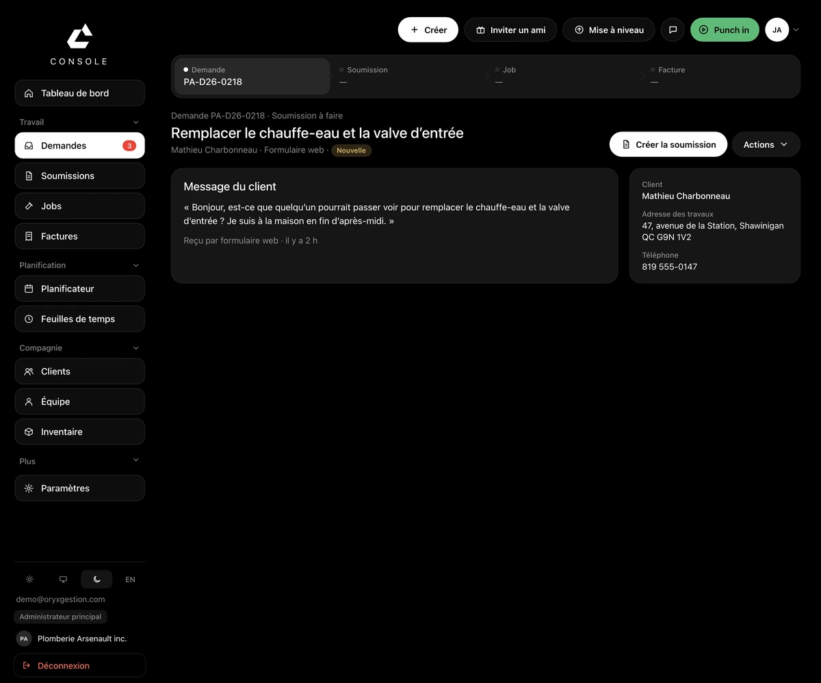The height and width of the screenshot is (683, 821).
Task: Click Créer la soumission
Action: (668, 144)
